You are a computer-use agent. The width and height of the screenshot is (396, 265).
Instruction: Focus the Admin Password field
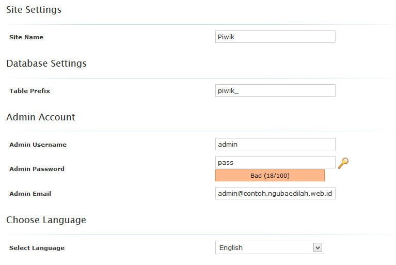(x=275, y=162)
